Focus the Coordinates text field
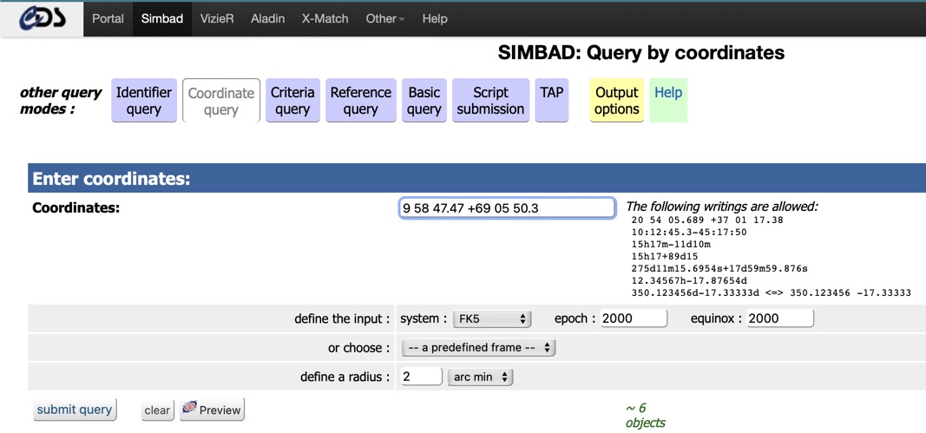Image resolution: width=926 pixels, height=433 pixels. (507, 208)
